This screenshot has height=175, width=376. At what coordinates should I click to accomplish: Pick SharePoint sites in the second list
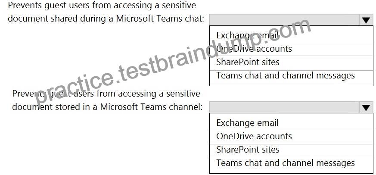point(291,150)
